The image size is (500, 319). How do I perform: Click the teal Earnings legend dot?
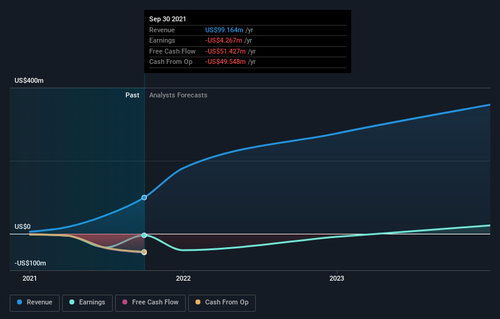[72, 302]
